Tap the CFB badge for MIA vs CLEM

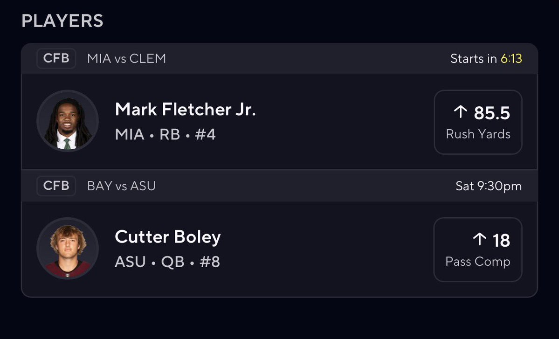56,58
